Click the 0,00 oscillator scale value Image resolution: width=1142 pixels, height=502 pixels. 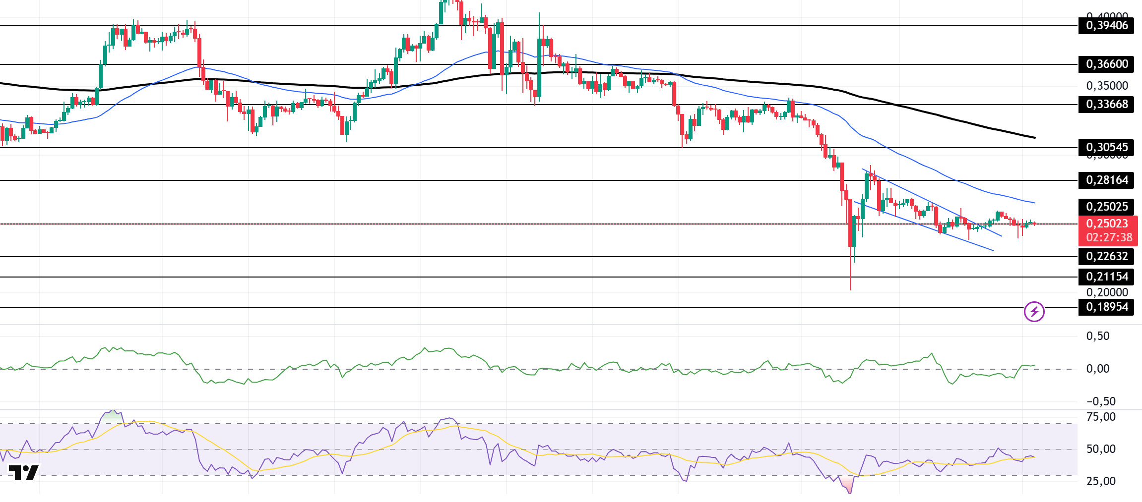[1097, 369]
